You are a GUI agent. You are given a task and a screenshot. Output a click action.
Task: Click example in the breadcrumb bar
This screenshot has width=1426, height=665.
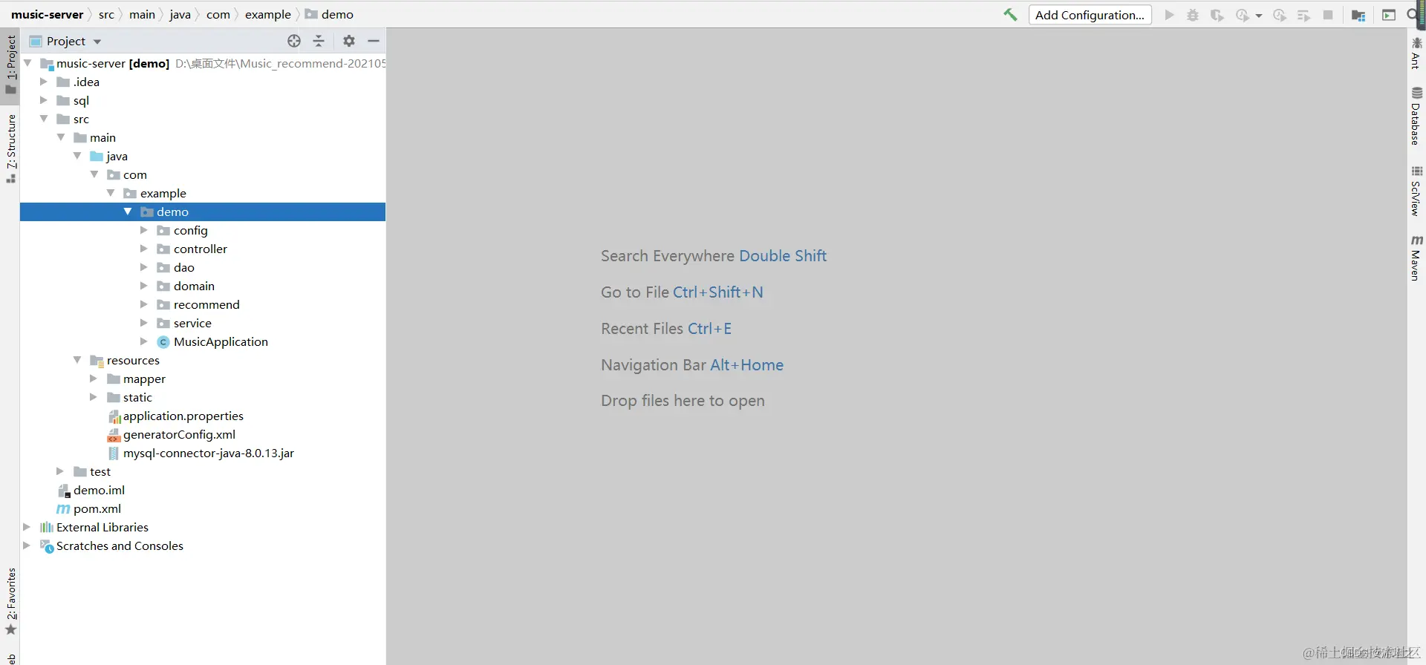point(268,14)
